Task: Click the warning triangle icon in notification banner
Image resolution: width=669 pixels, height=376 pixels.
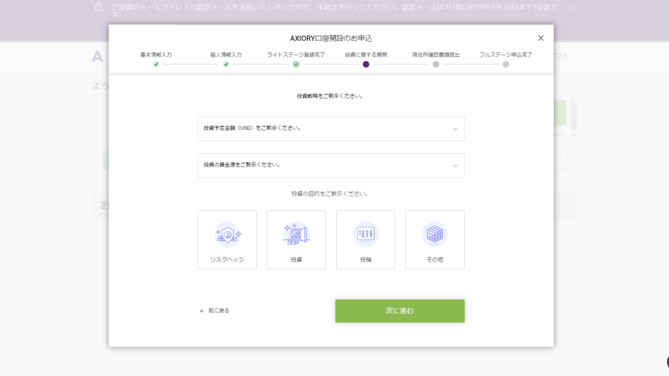Action: tap(99, 7)
